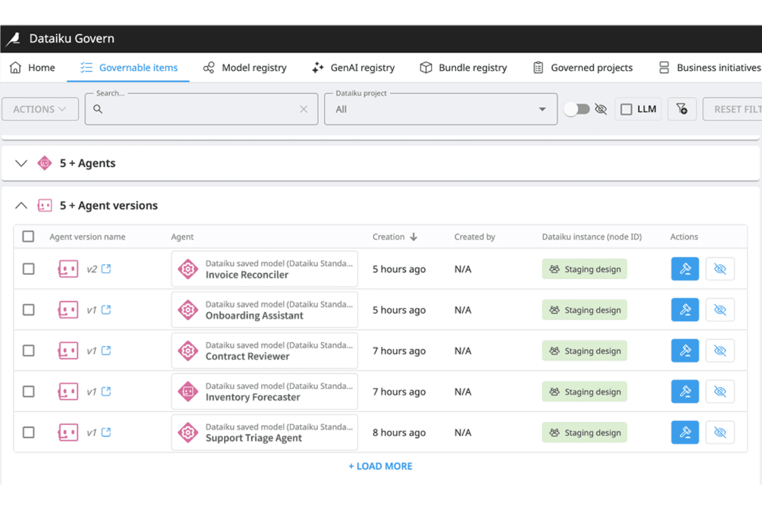Open external link for Support Triage Agent v1
This screenshot has width=762, height=508.
pos(106,432)
